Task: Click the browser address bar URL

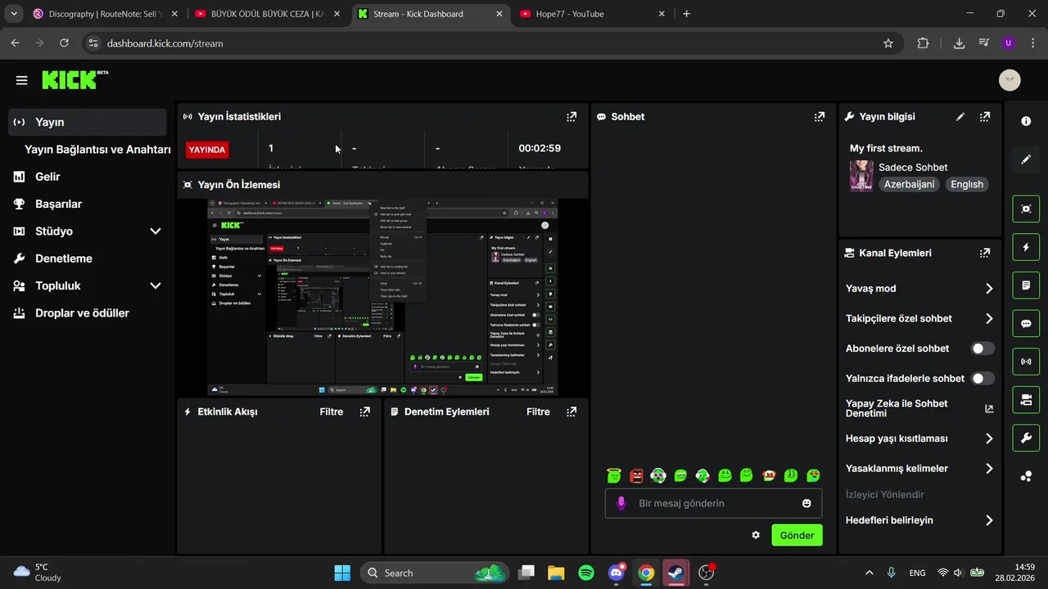Action: (165, 43)
